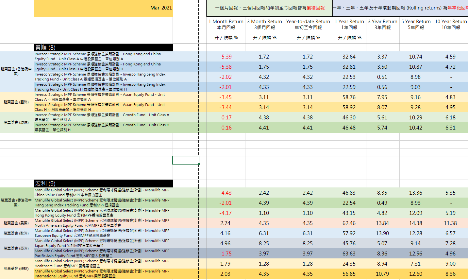Click the 56.85 International Equity one-year return
Image resolution: width=468 pixels, height=280 pixels.
[x=349, y=274]
